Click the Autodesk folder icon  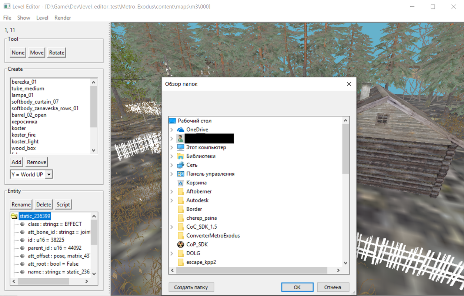click(x=181, y=200)
